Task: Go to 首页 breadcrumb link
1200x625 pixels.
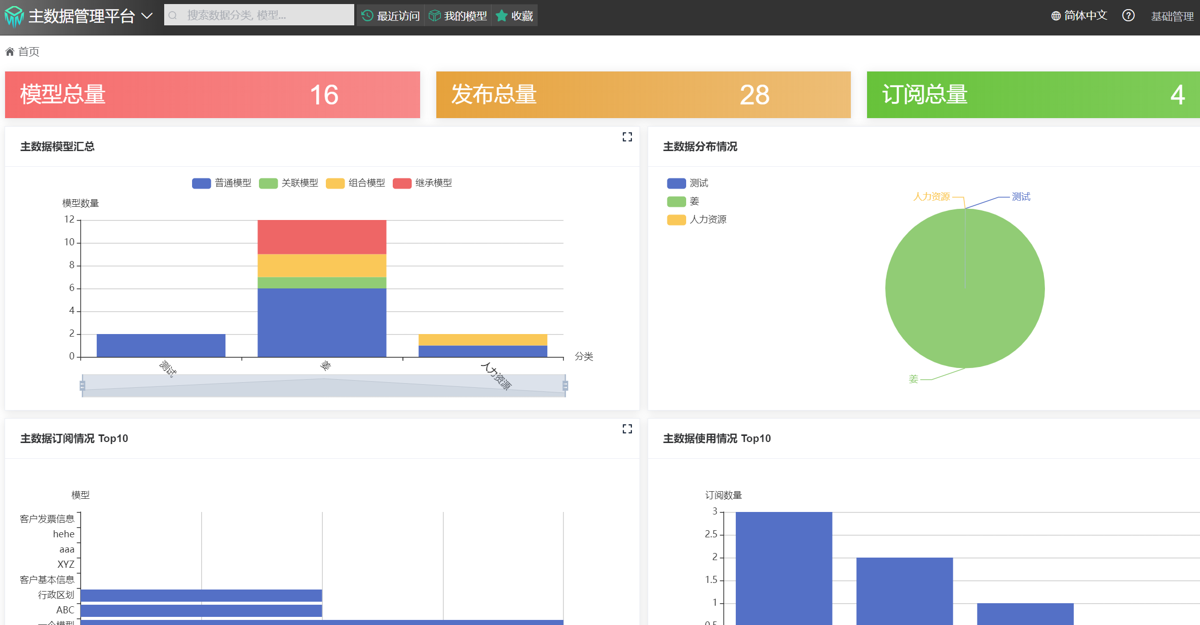Action: click(28, 52)
